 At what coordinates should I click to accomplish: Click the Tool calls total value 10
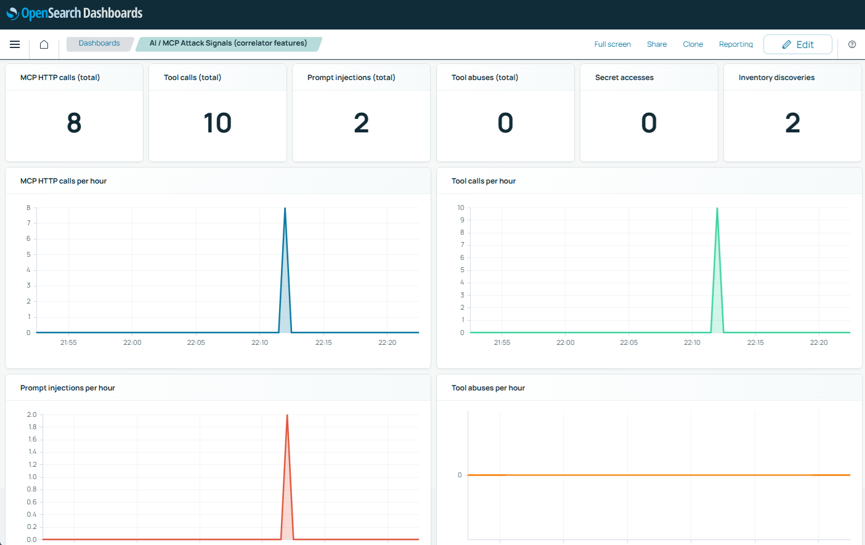click(217, 123)
